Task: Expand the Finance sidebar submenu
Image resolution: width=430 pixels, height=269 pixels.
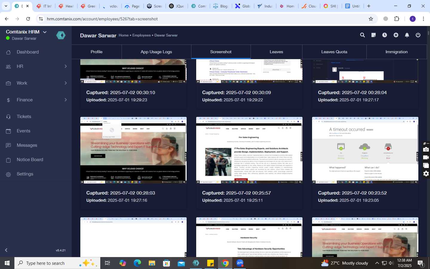Action: [66, 100]
